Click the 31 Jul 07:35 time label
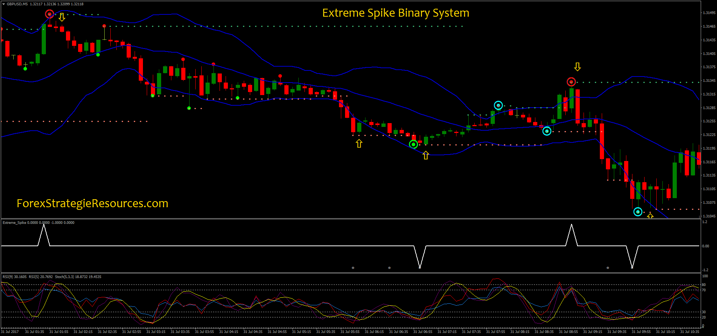The image size is (717, 336). click(x=471, y=332)
